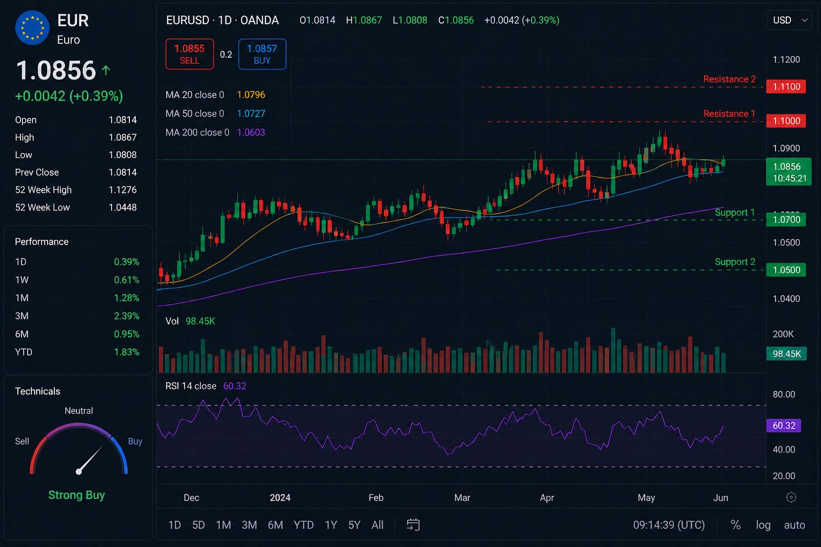Open the chart settings gear icon

[792, 497]
